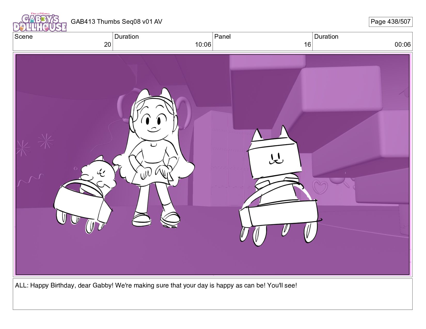Select the panel number value '16'
The image size is (426, 329).
tap(307, 45)
